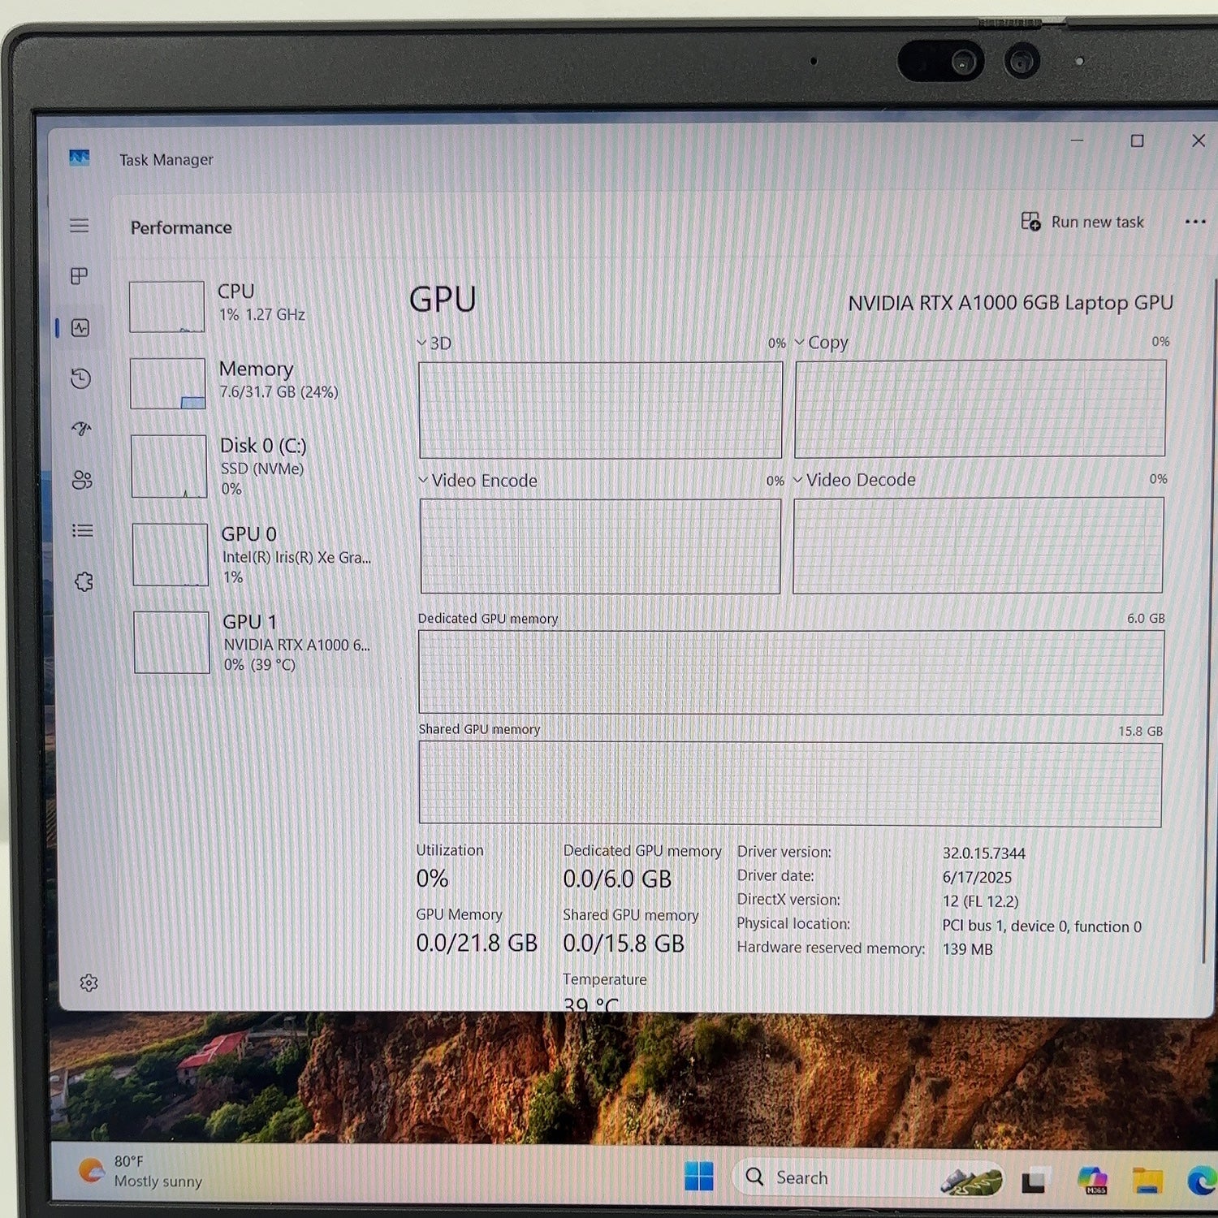
Task: Click the Performance page heading
Action: 181,227
